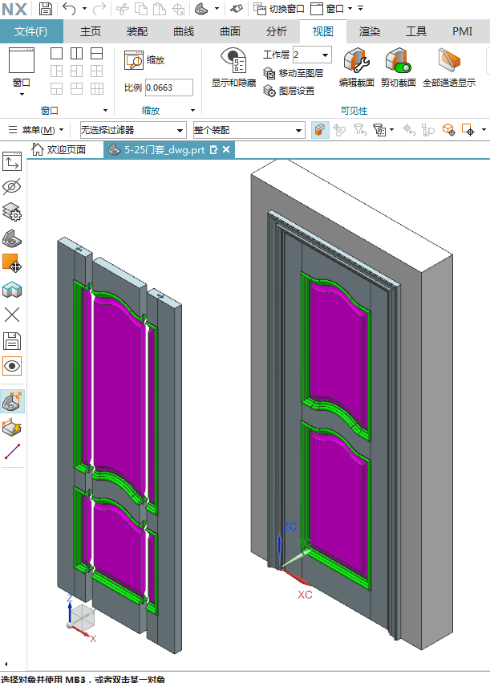Viewport: 490px width, 683px height.
Task: Click the orange move object icon in sidebar
Action: tap(12, 262)
